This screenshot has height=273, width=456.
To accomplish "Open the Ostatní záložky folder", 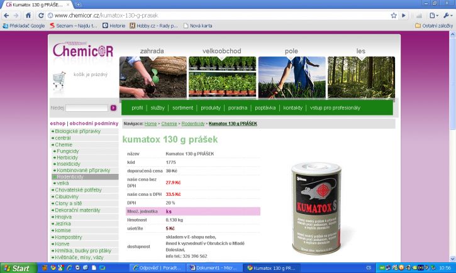I will pyautogui.click(x=434, y=26).
